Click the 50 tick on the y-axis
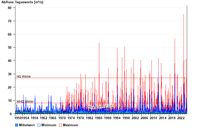Viewport: 202px width, 138px height. [x=10, y=47]
